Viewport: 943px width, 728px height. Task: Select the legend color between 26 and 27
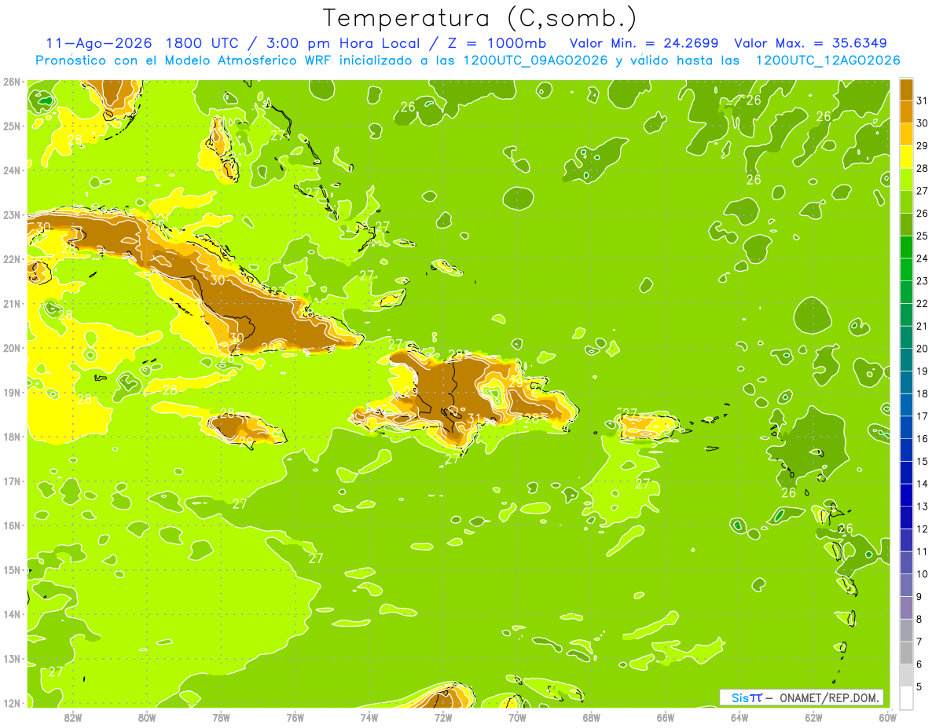tap(906, 202)
